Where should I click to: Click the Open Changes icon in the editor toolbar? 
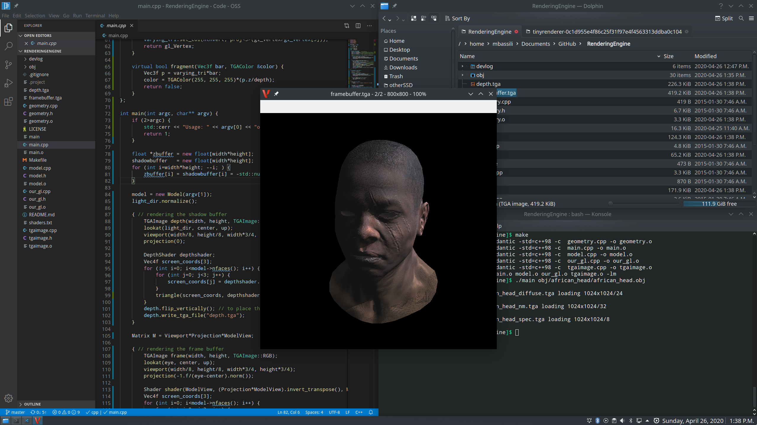coord(347,26)
